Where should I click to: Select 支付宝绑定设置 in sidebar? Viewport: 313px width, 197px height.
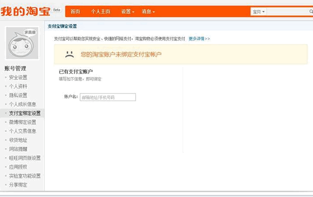coord(25,113)
